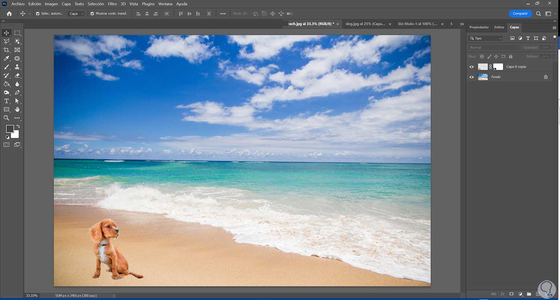
Task: Select the Eyedropper tool
Action: coord(6,59)
